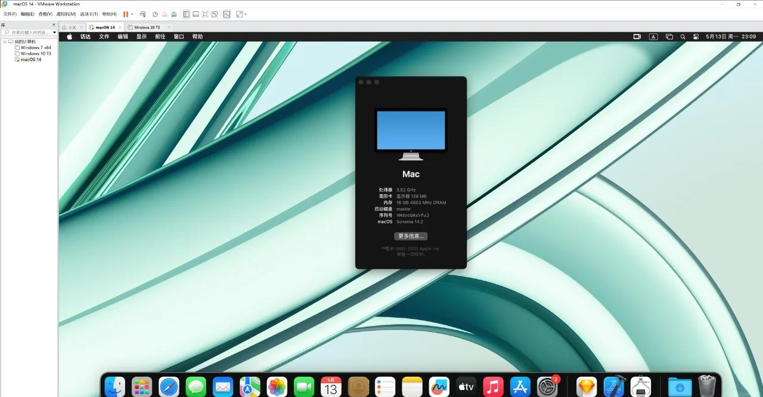The width and height of the screenshot is (763, 397).
Task: Toggle the VMware console view icon
Action: [x=227, y=14]
